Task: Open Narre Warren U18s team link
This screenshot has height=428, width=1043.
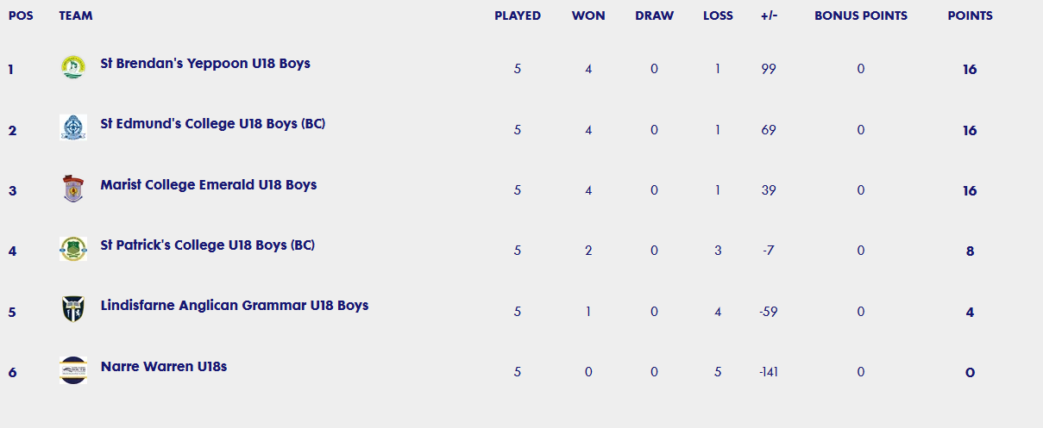Action: coord(164,367)
